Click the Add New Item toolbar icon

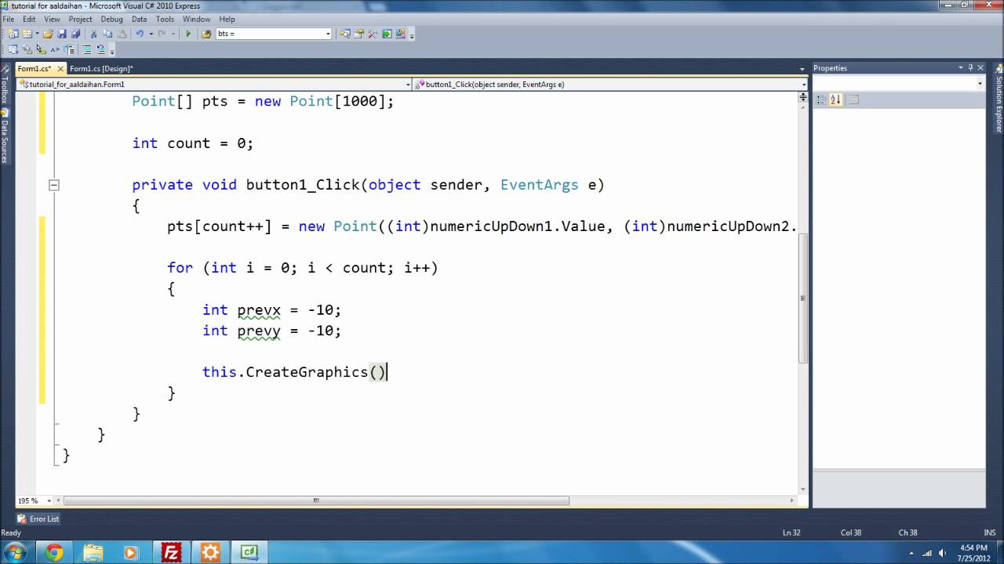(x=27, y=34)
